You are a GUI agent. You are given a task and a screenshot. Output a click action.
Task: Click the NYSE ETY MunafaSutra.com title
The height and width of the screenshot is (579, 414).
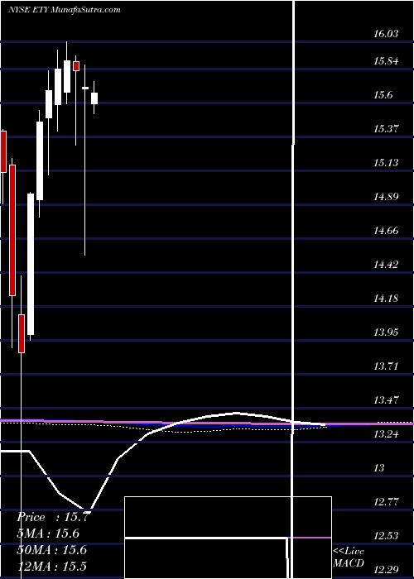tap(65, 9)
